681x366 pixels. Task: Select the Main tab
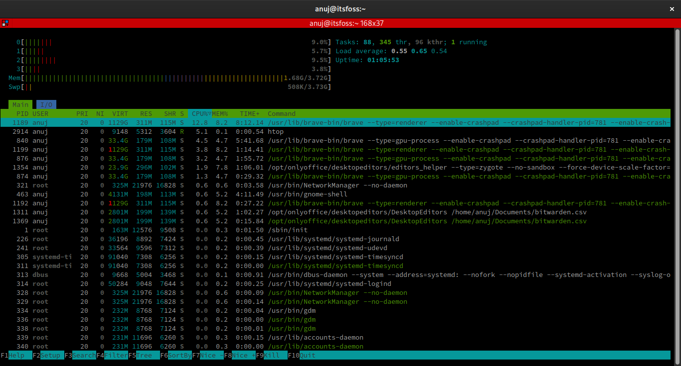[x=20, y=104]
